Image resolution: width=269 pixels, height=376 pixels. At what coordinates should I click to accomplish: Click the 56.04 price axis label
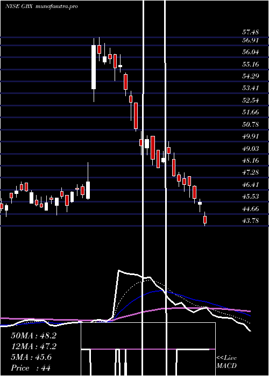coord(250,52)
